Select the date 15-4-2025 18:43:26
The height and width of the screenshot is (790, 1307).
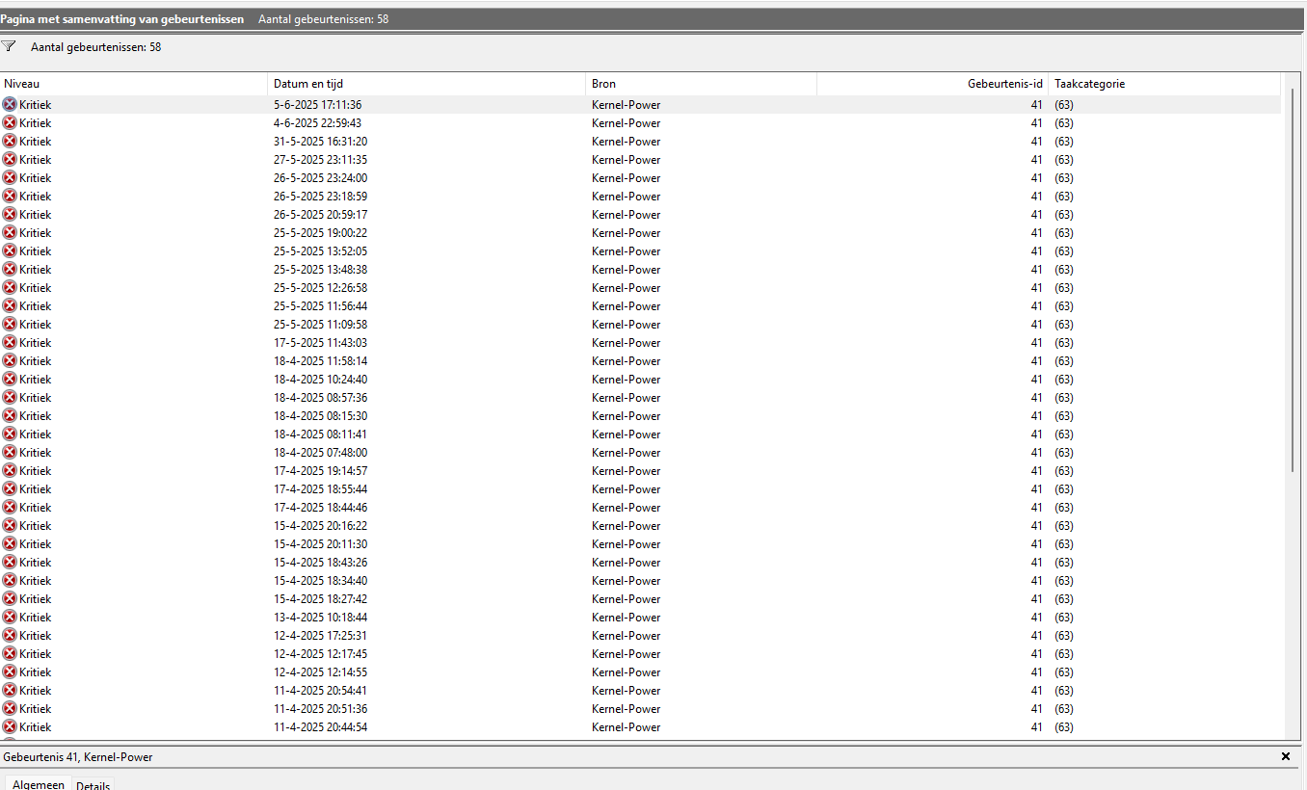[x=320, y=563]
